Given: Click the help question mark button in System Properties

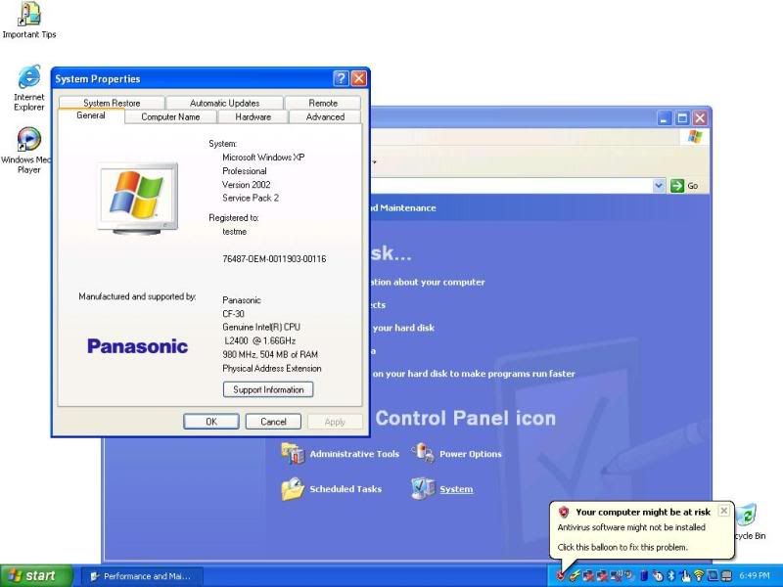Looking at the screenshot, I should pos(341,78).
